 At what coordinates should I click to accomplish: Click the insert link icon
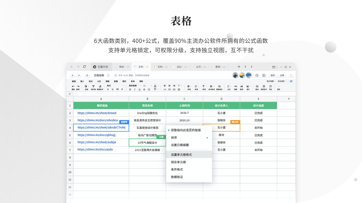236,87
